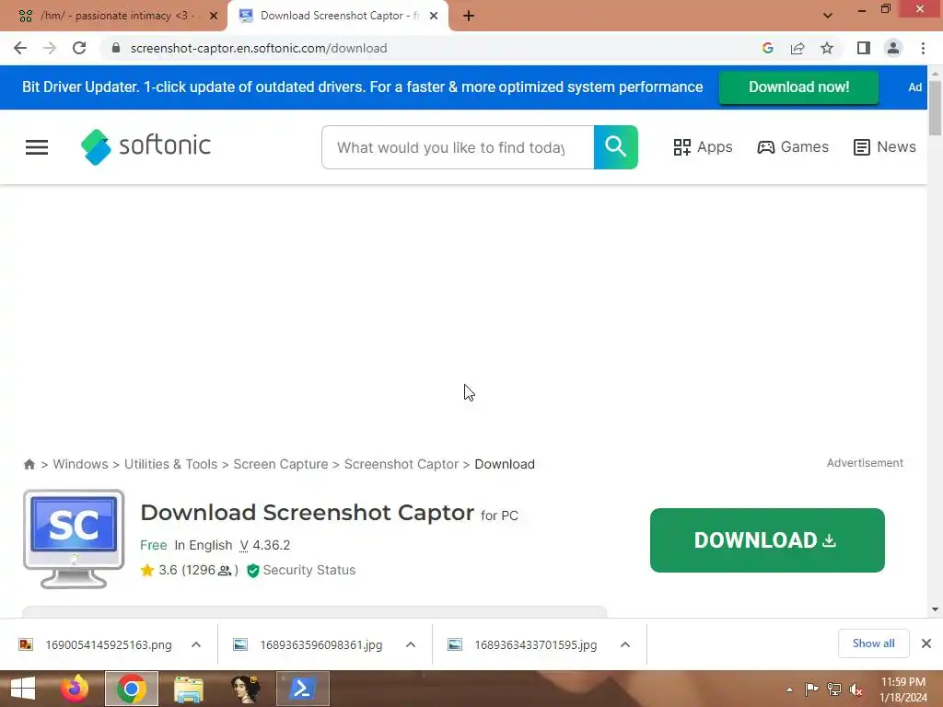Open the News section

tap(885, 147)
